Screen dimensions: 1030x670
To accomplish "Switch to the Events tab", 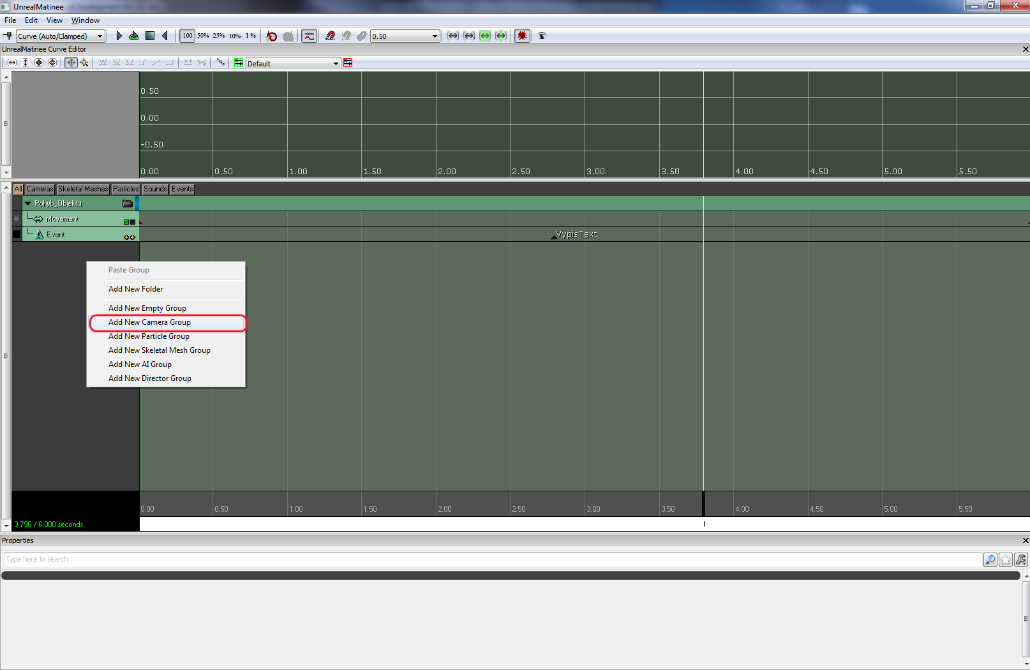I will [x=182, y=189].
